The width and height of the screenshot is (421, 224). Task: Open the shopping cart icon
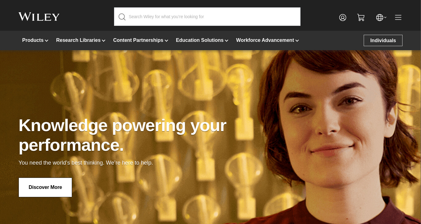pos(361,18)
